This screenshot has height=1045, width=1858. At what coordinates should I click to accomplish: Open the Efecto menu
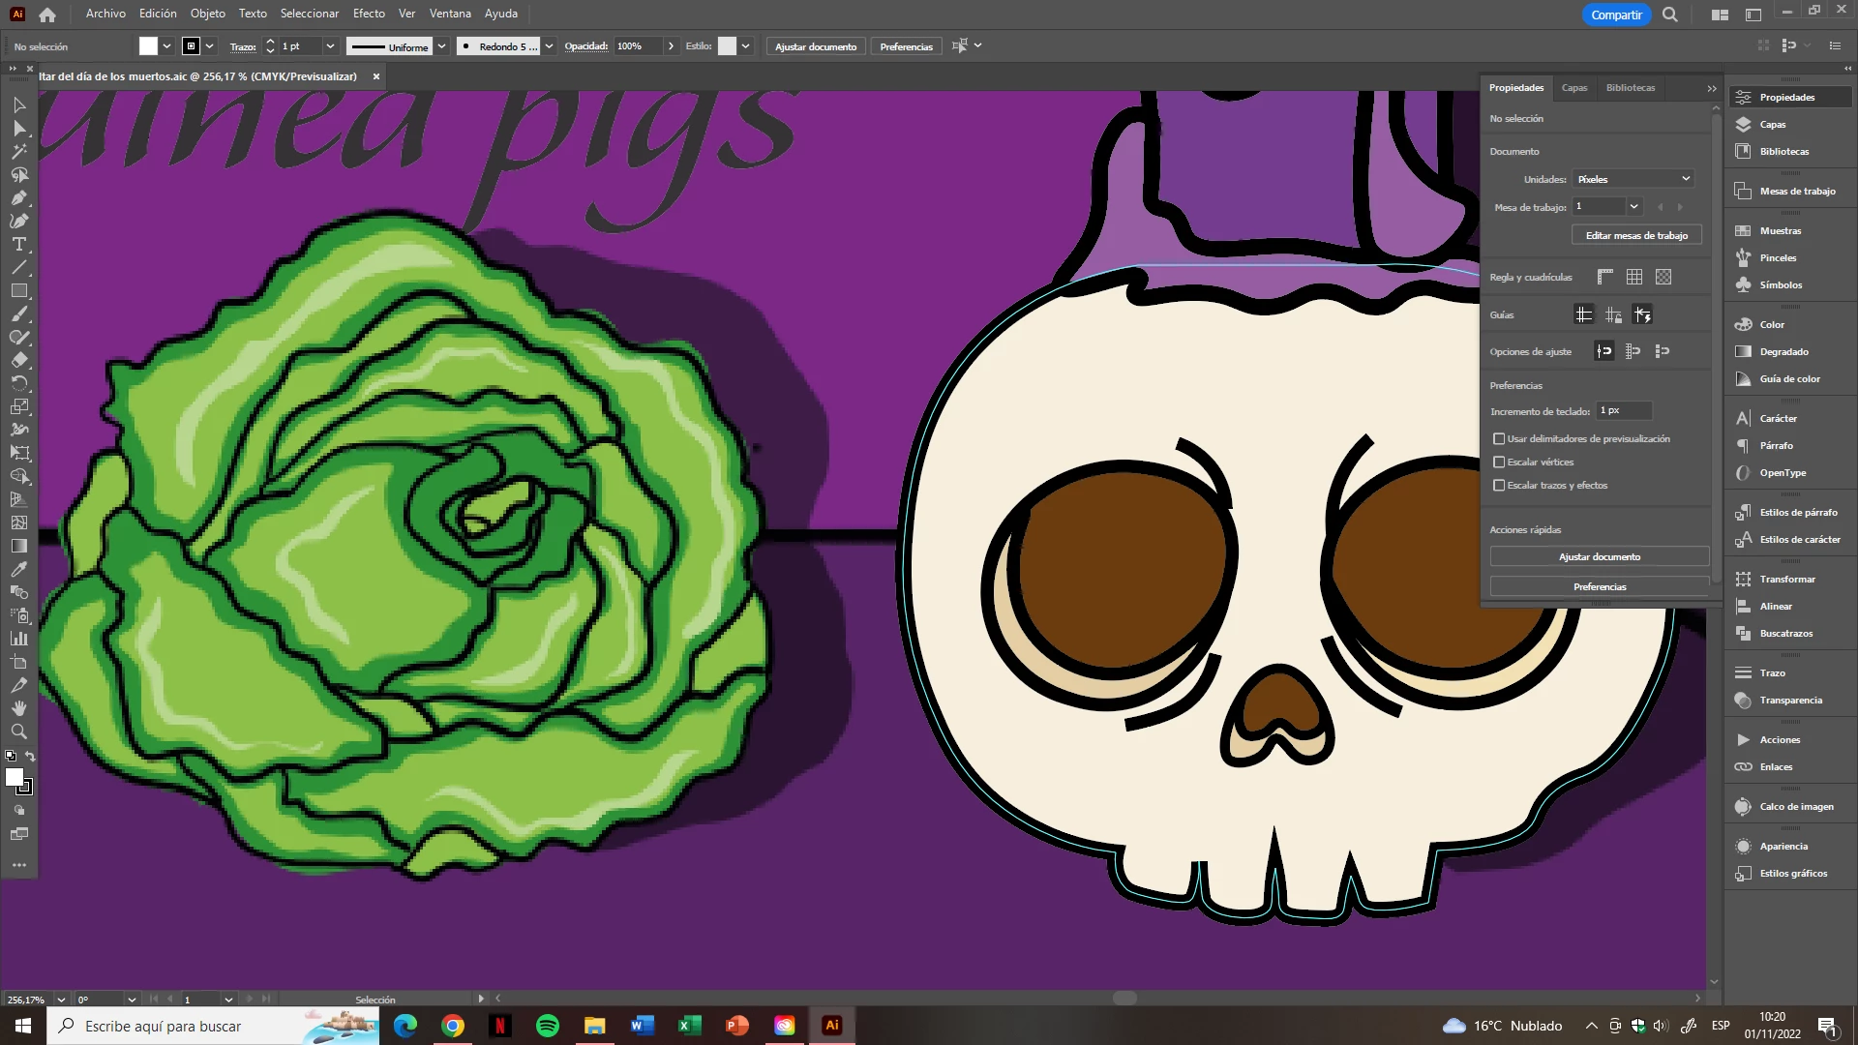pos(369,14)
